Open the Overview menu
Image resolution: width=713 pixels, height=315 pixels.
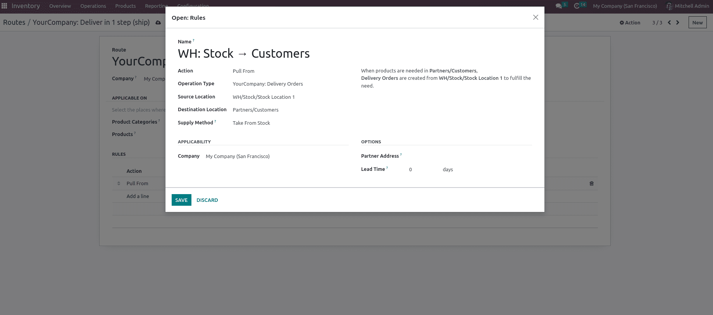click(60, 6)
